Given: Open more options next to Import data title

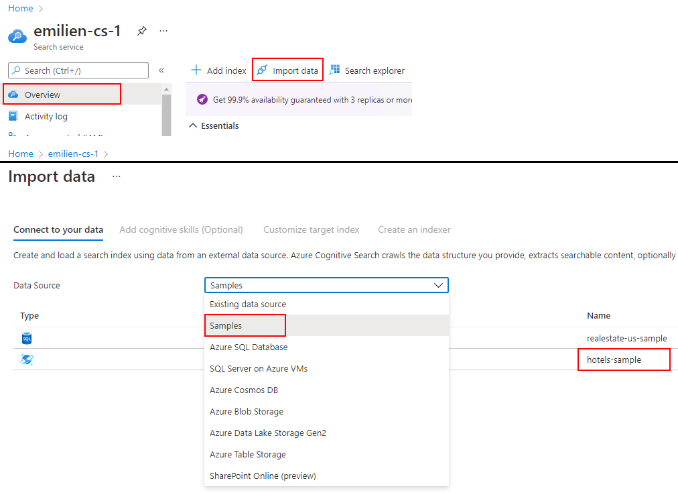Looking at the screenshot, I should pos(117,176).
